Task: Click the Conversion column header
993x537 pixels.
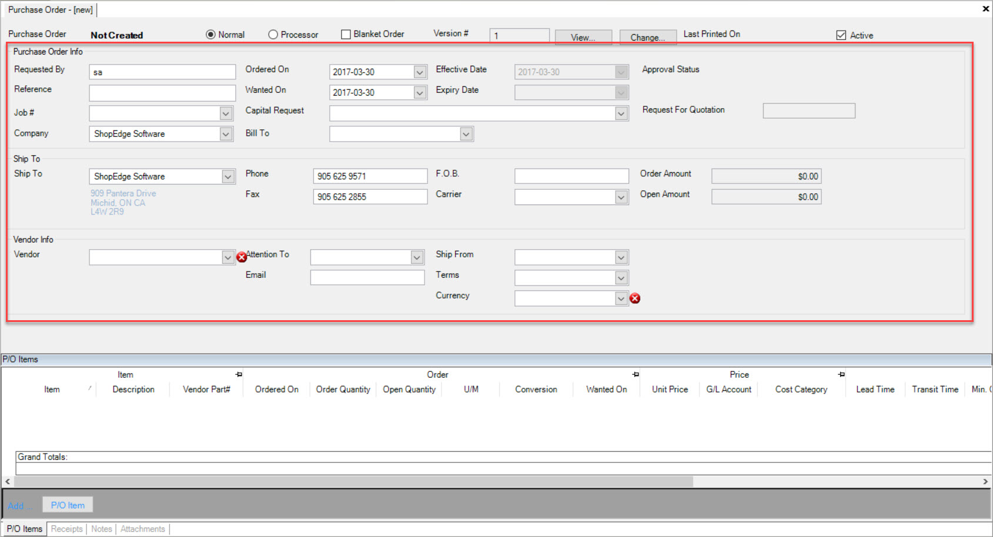Action: point(536,390)
